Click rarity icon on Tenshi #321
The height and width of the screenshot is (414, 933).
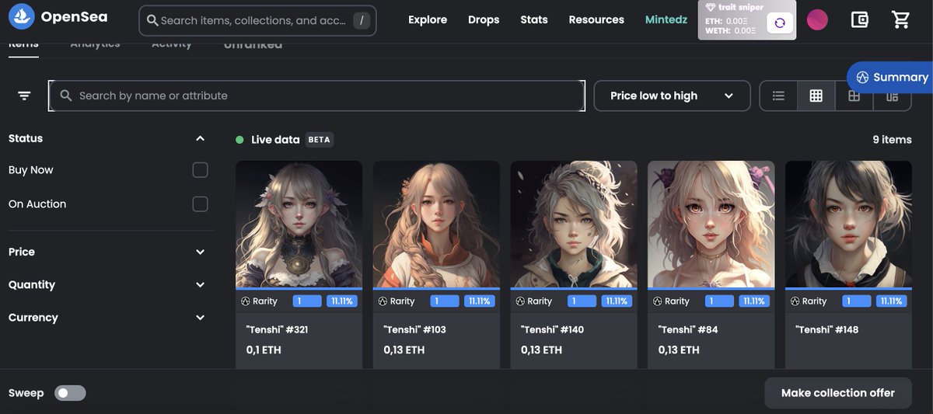(x=245, y=301)
